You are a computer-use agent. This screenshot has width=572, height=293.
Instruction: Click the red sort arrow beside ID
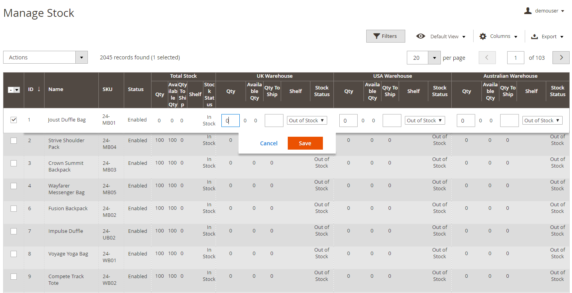(x=39, y=89)
